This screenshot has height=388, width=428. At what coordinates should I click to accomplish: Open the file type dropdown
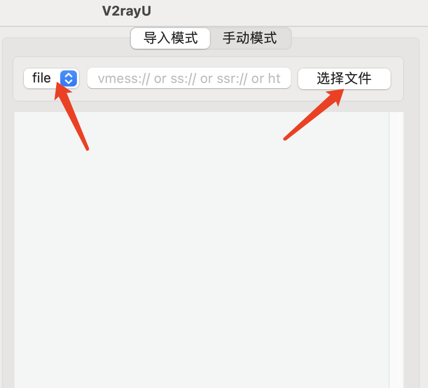point(51,78)
